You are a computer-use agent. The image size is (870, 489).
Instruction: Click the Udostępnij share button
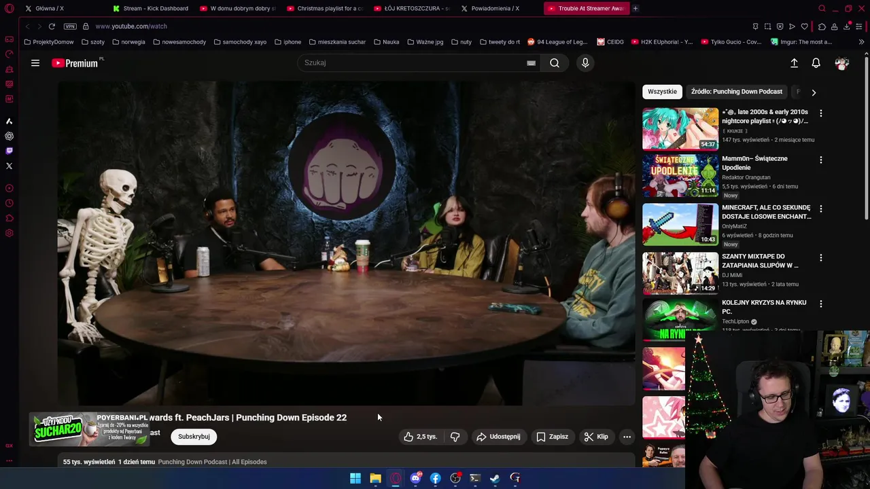[x=498, y=437]
